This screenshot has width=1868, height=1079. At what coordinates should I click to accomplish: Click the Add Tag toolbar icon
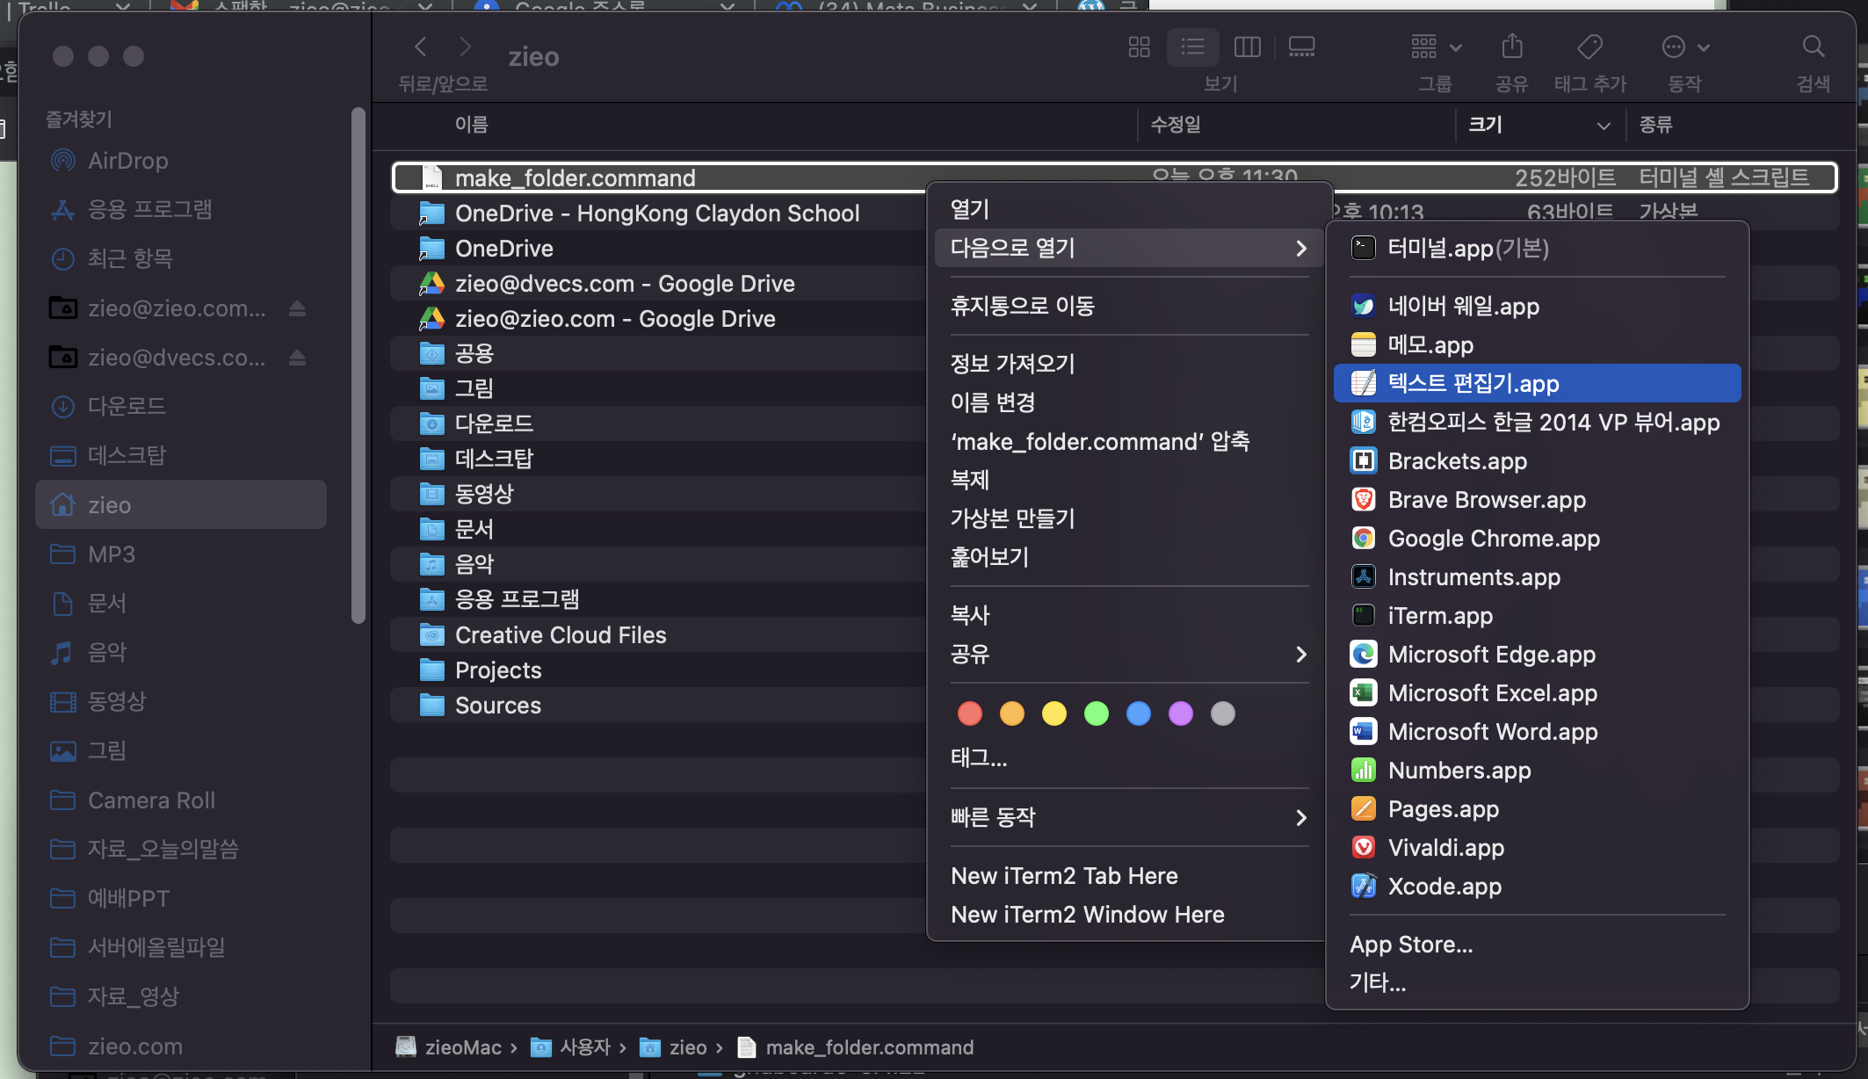click(x=1589, y=47)
